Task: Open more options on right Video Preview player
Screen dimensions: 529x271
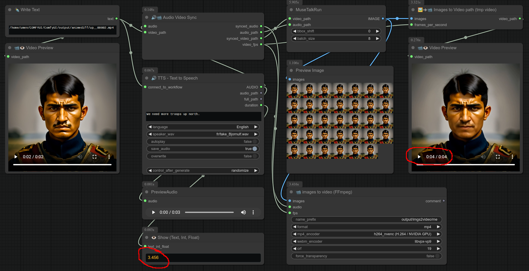Action: [512, 157]
